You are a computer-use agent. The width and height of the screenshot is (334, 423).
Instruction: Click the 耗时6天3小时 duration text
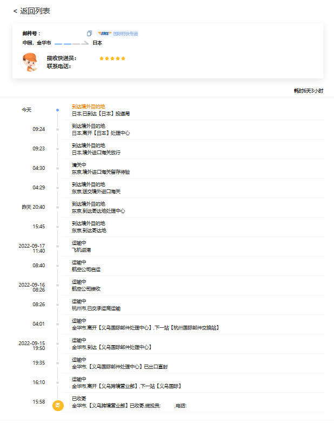pyautogui.click(x=308, y=91)
